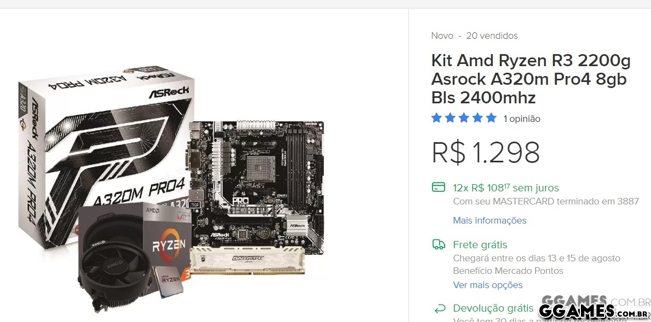Open the "1 opinião" reviews link
This screenshot has height=322, width=651.
[522, 119]
